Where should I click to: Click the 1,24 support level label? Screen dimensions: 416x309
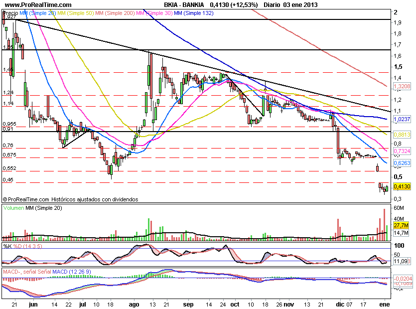point(8,92)
